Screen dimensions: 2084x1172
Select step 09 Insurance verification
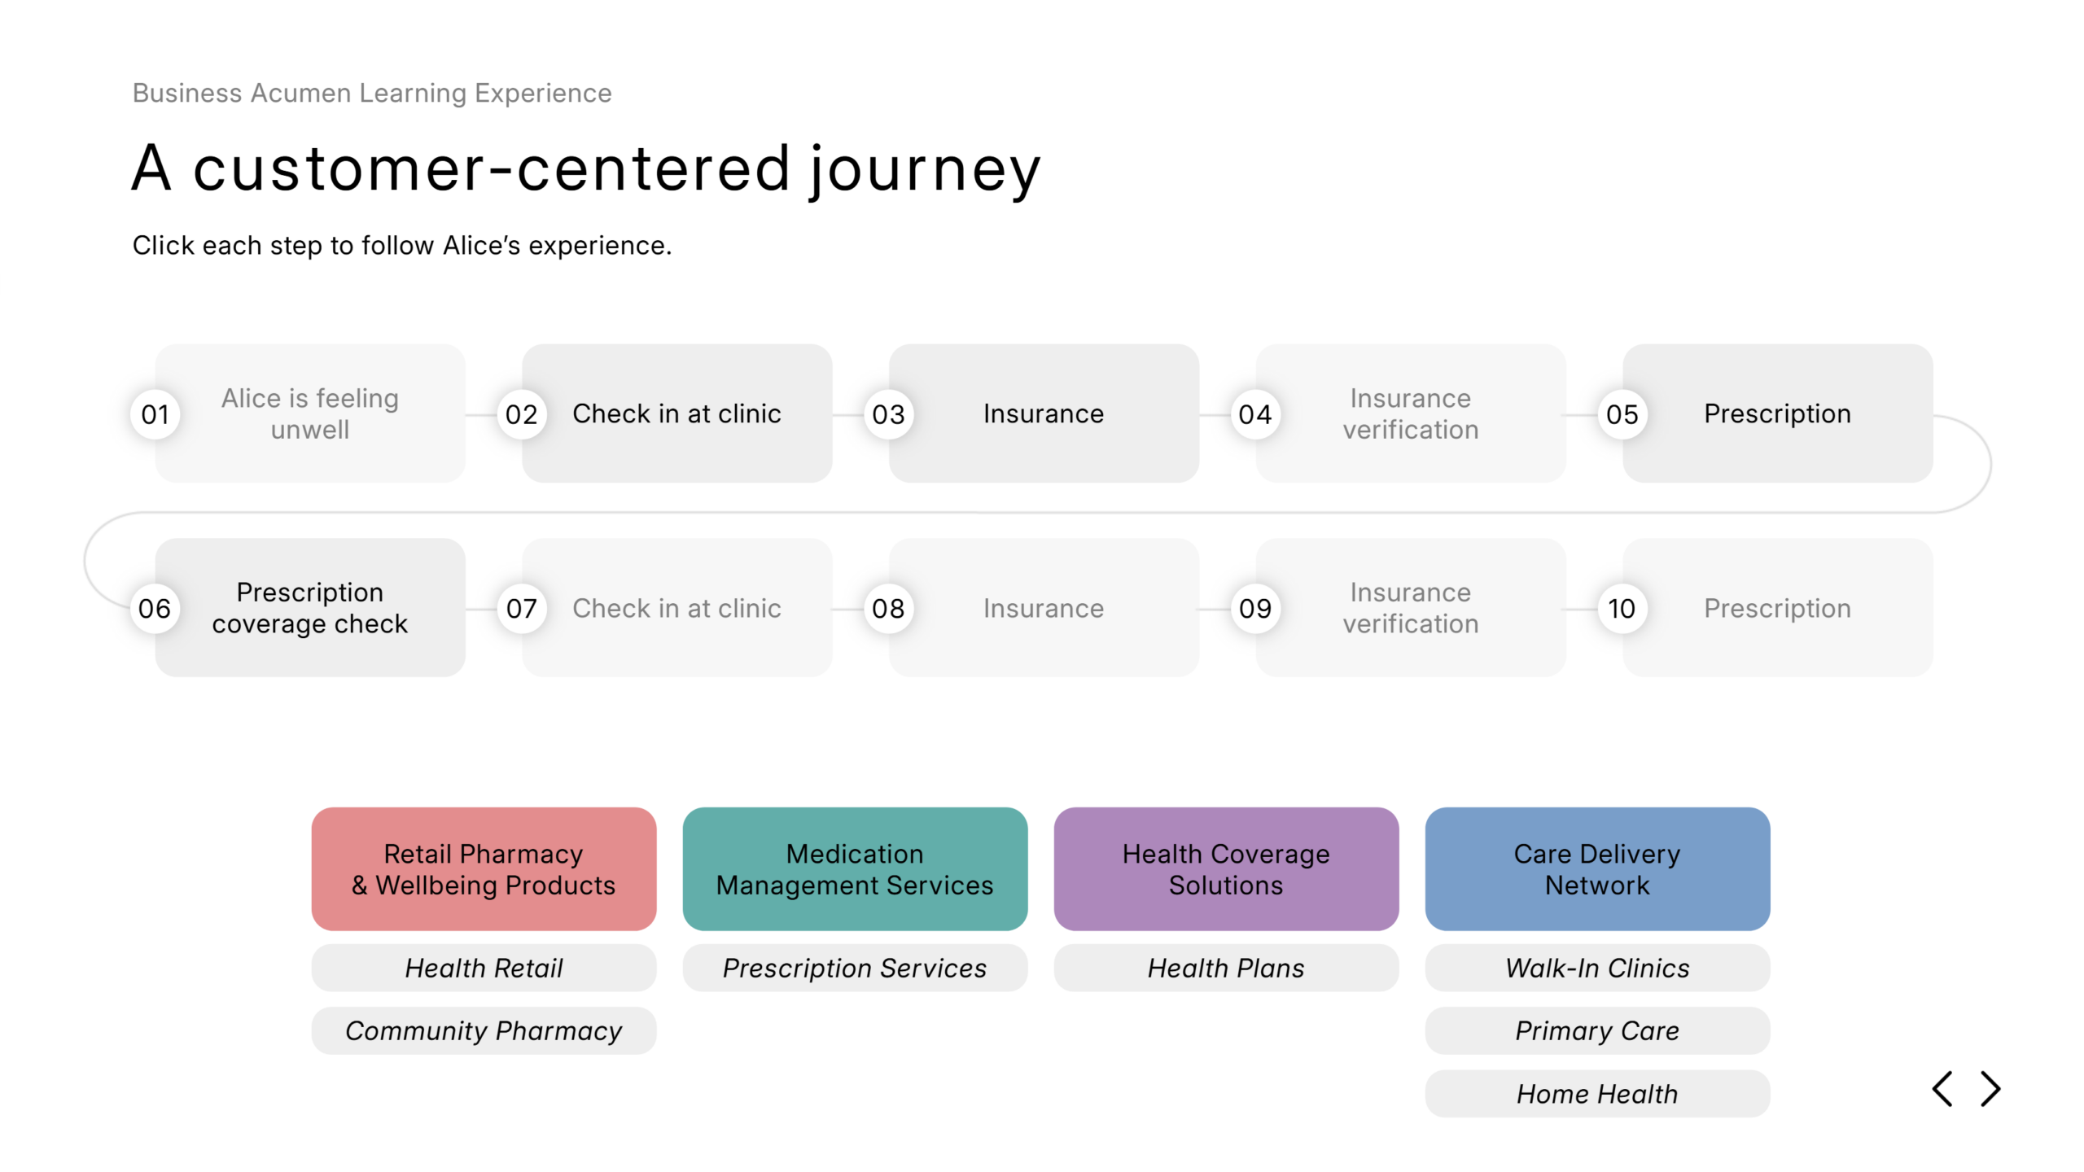tap(1410, 608)
